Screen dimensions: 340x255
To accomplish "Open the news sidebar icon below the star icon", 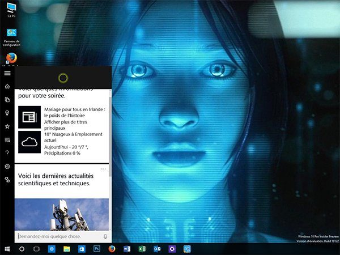I will tap(7, 140).
